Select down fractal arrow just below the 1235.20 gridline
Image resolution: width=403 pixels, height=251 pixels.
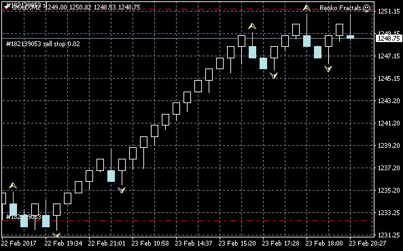click(x=122, y=190)
